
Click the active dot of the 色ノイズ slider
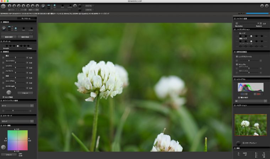coord(251,36)
